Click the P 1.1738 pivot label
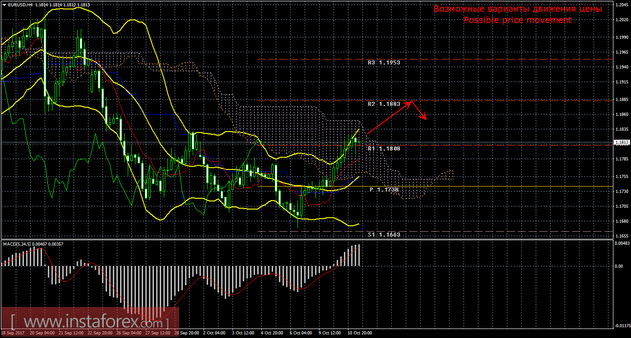Image resolution: width=631 pixels, height=338 pixels. click(x=384, y=190)
